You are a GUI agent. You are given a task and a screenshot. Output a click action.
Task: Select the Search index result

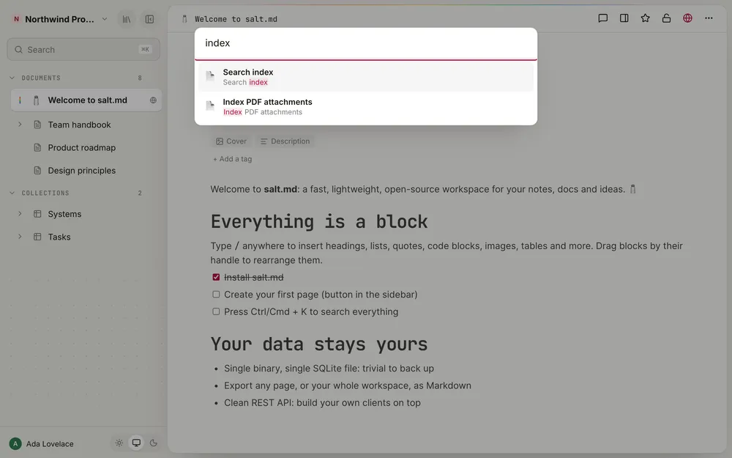[366, 77]
